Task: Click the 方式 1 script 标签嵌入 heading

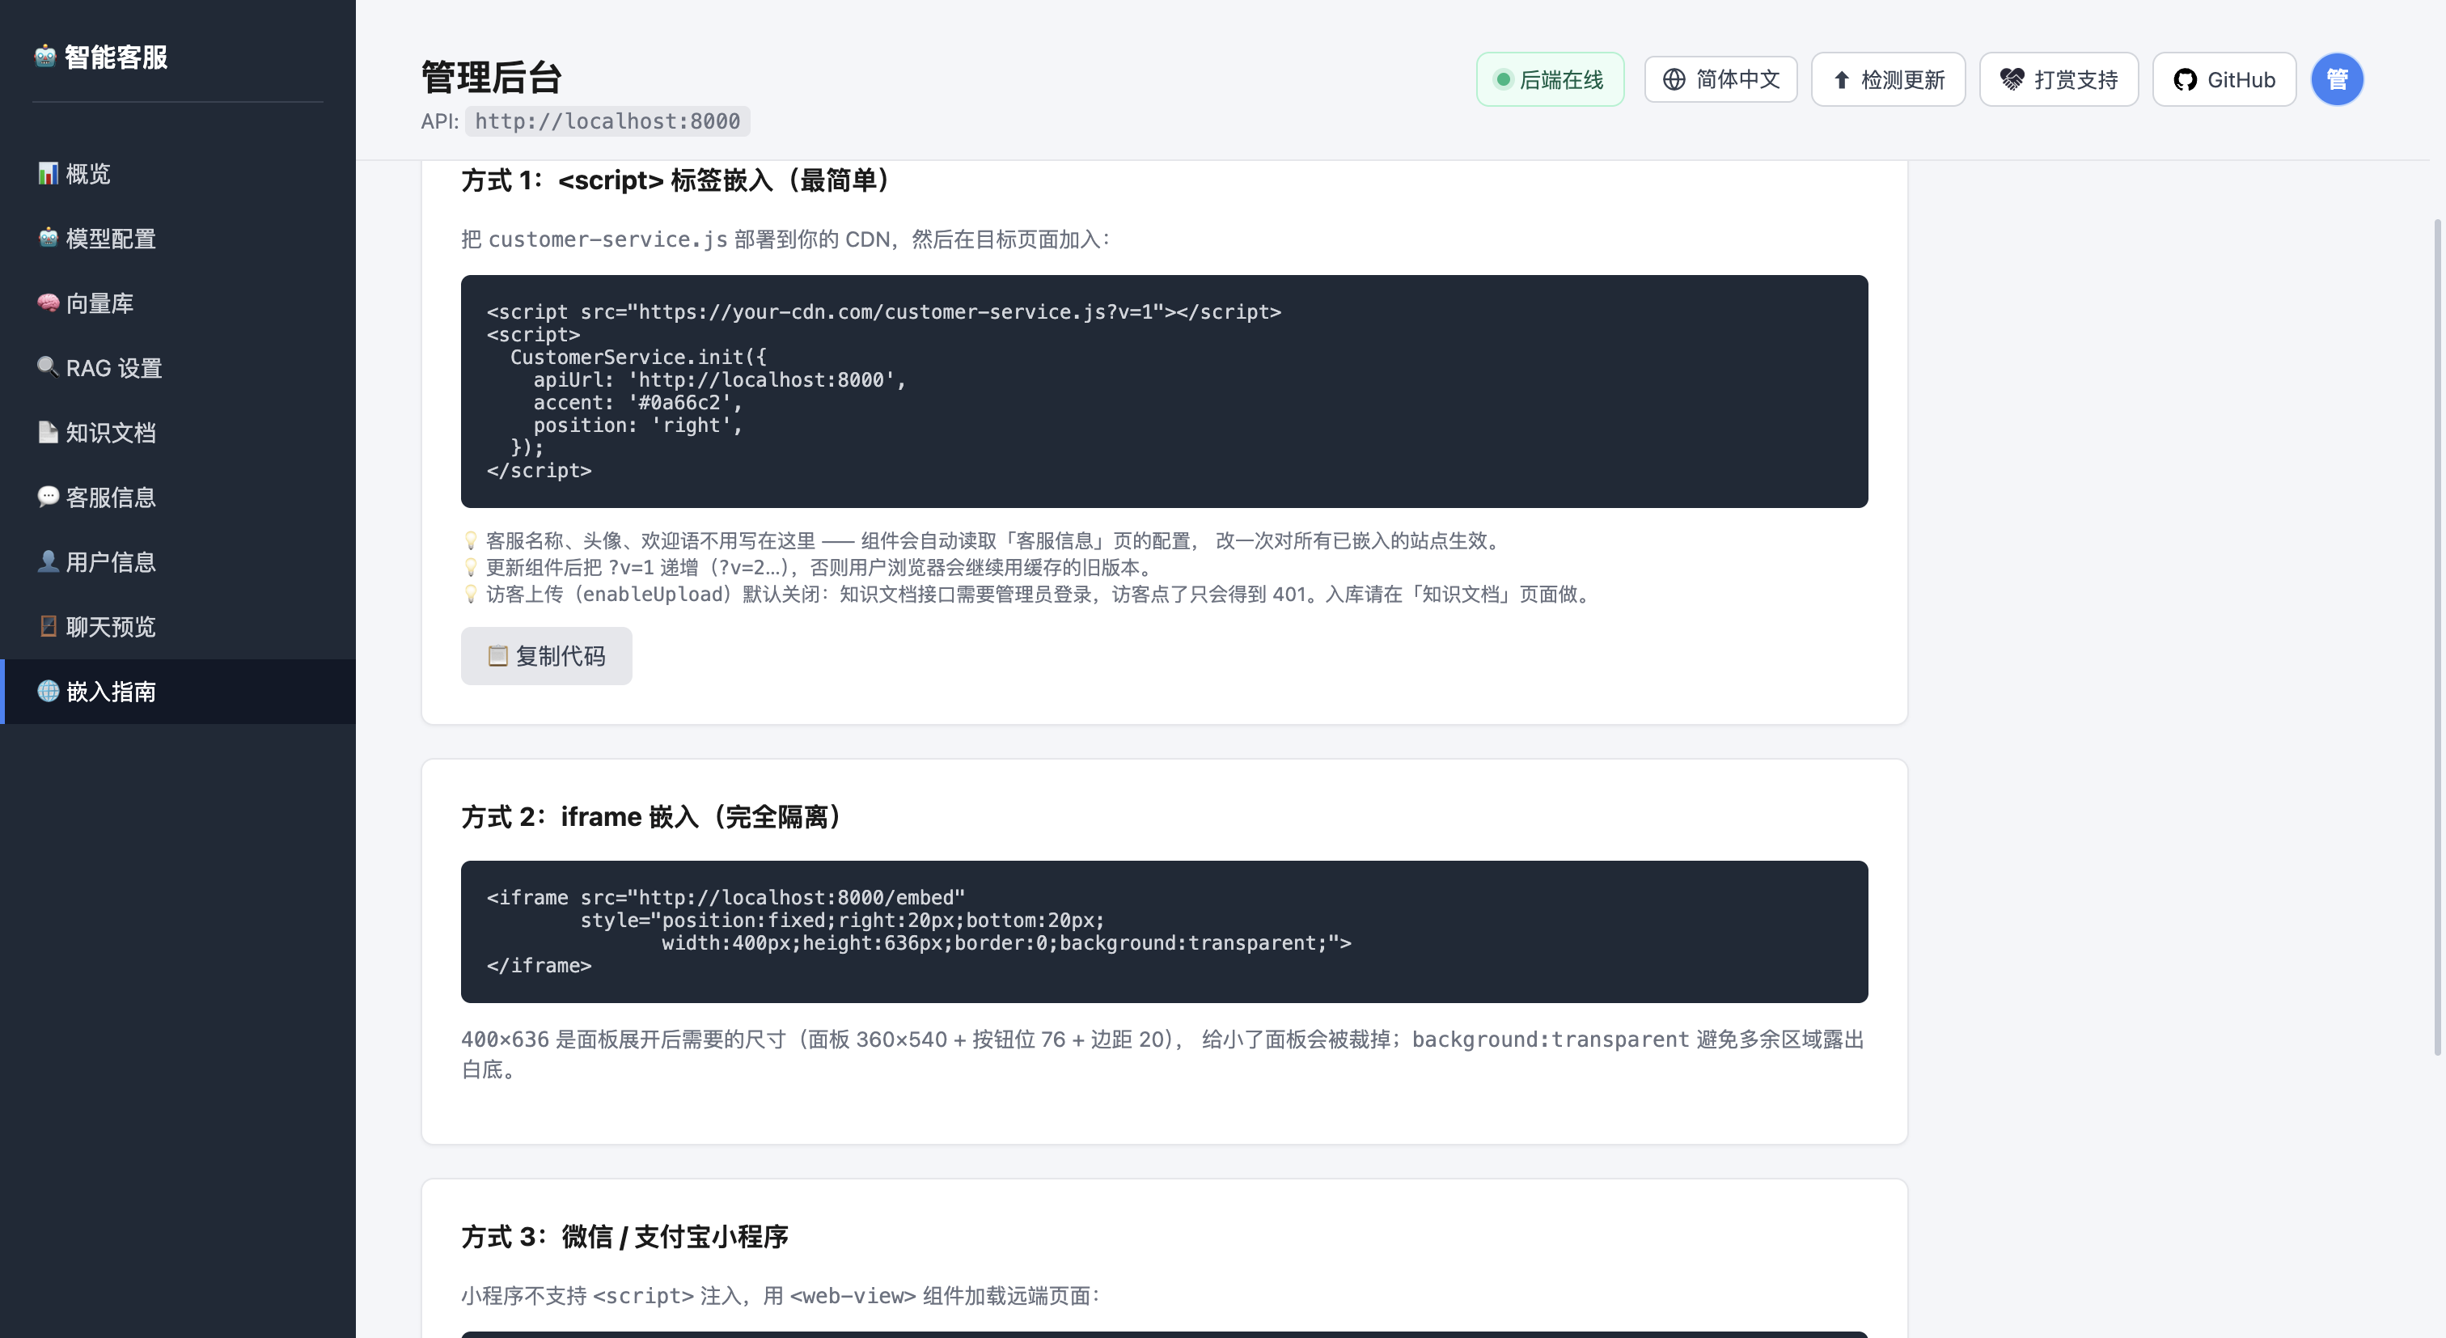Action: [x=677, y=180]
